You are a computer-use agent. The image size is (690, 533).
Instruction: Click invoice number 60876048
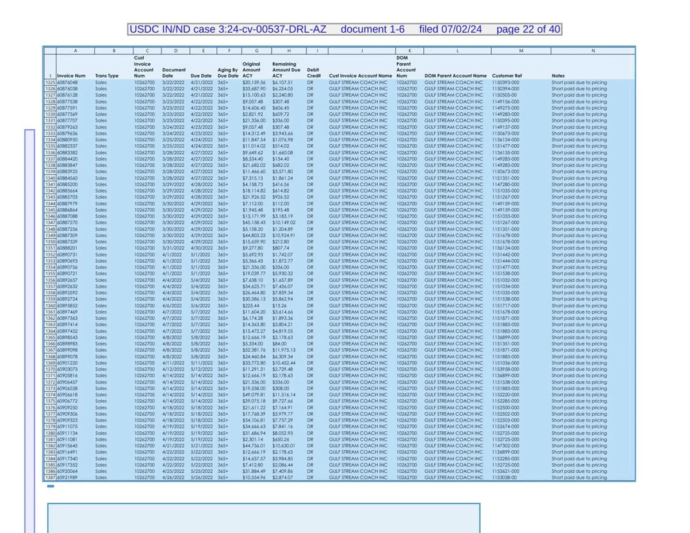(67, 82)
